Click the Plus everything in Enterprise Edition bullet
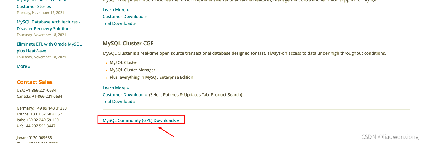423x143 pixels. click(151, 77)
